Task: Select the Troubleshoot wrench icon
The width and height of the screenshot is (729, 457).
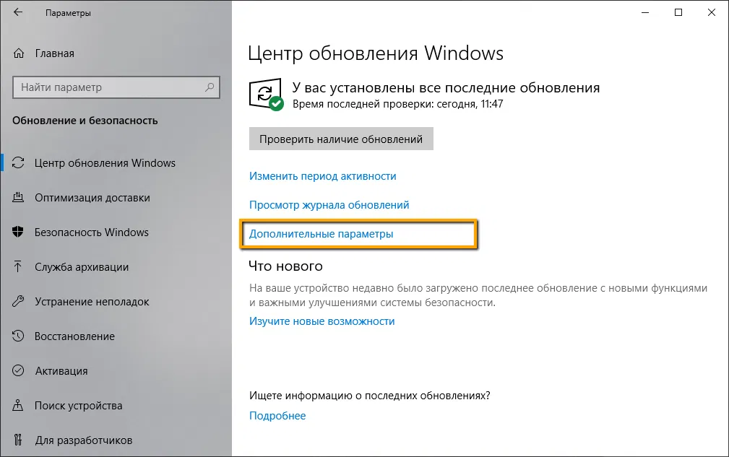Action: click(17, 302)
